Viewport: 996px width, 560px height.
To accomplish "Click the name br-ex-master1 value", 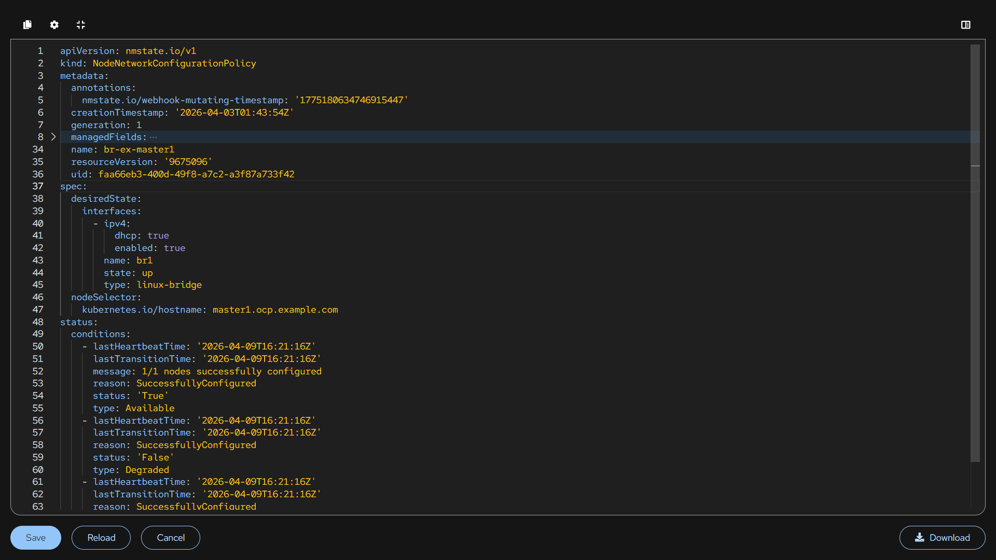I will [x=139, y=149].
